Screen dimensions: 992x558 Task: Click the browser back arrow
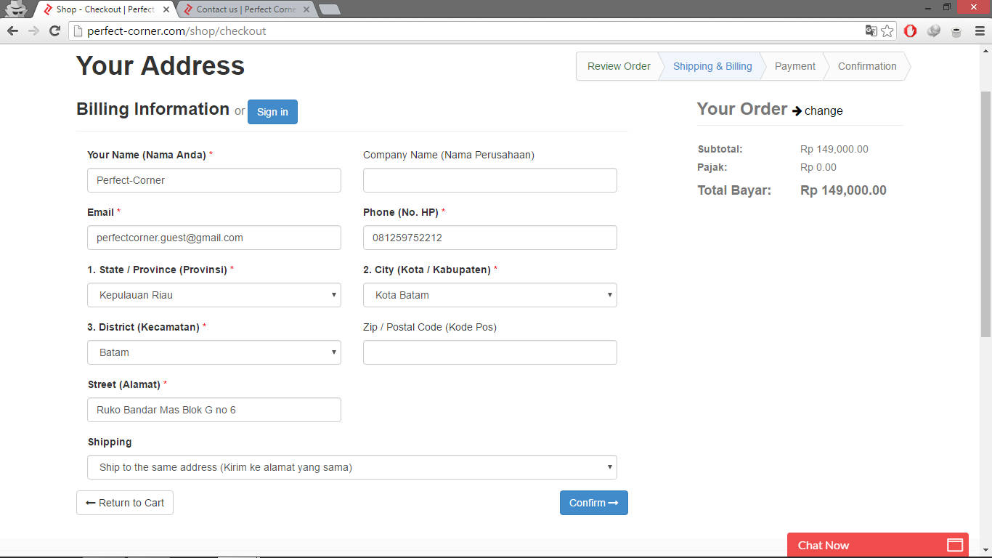(x=12, y=31)
